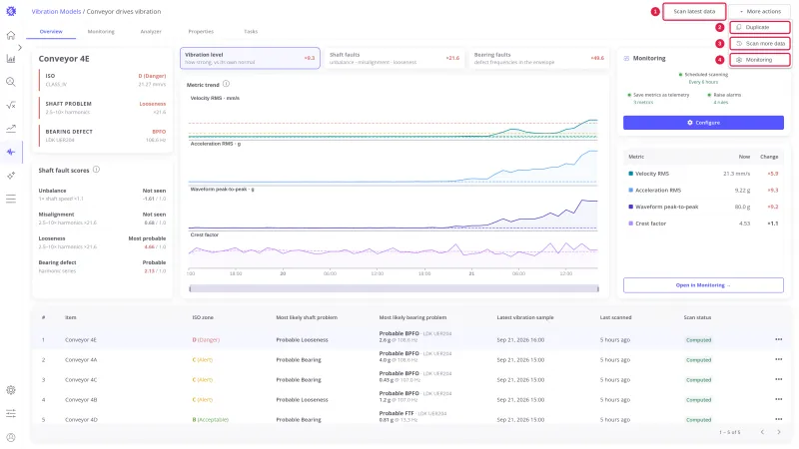This screenshot has height=449, width=799.
Task: Select the vibration waveform icon in the sidebar
Action: click(11, 152)
